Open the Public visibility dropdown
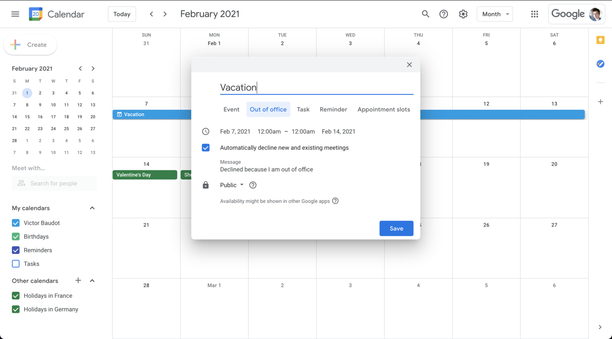Image resolution: width=612 pixels, height=339 pixels. pyautogui.click(x=232, y=185)
